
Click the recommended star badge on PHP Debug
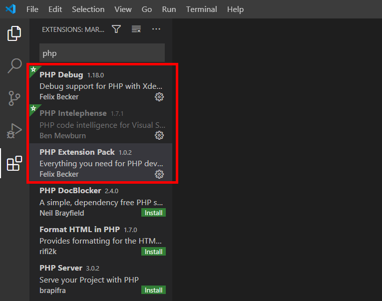[33, 70]
